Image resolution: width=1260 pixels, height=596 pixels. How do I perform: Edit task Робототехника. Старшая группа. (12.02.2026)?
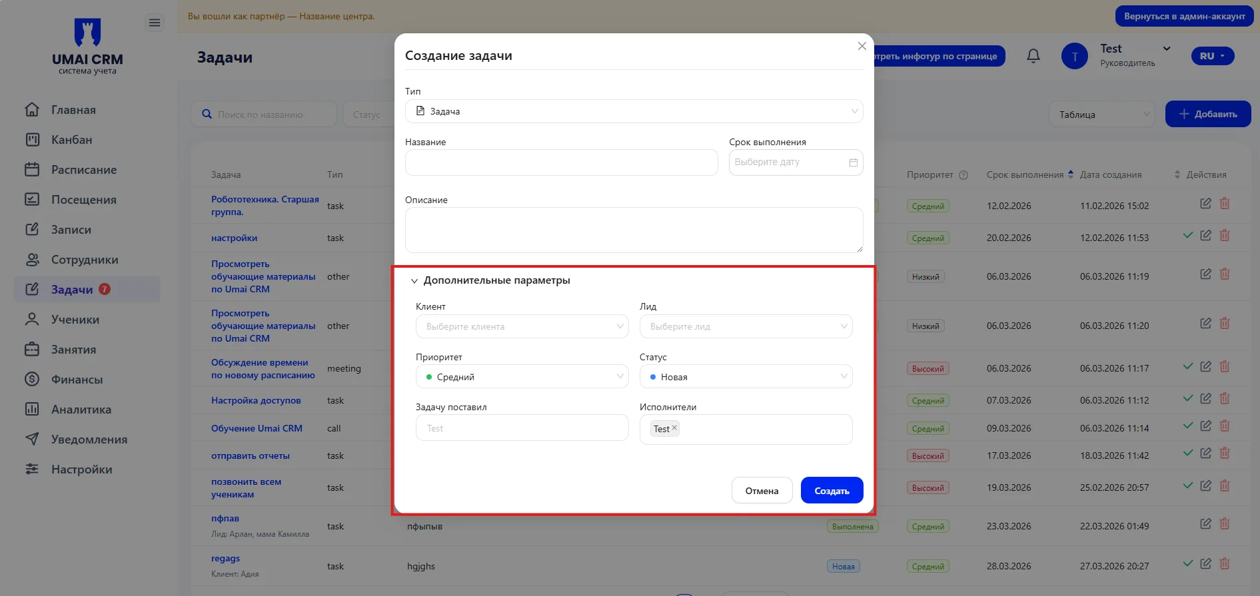pyautogui.click(x=1205, y=204)
